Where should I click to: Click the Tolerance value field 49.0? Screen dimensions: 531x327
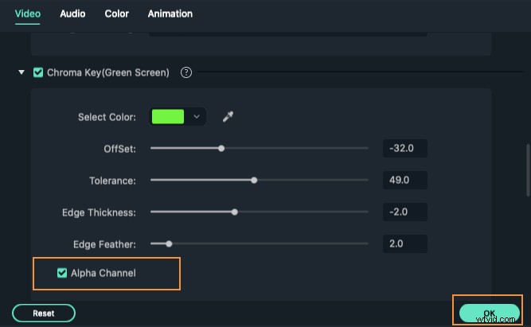[405, 180]
